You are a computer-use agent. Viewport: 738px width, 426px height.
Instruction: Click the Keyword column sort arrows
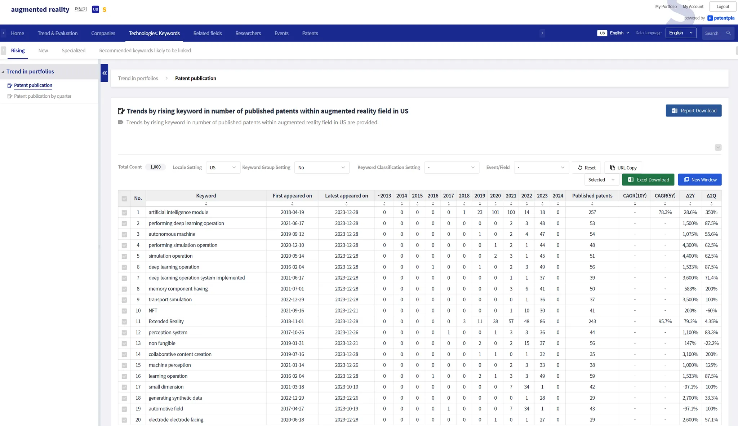coord(206,204)
